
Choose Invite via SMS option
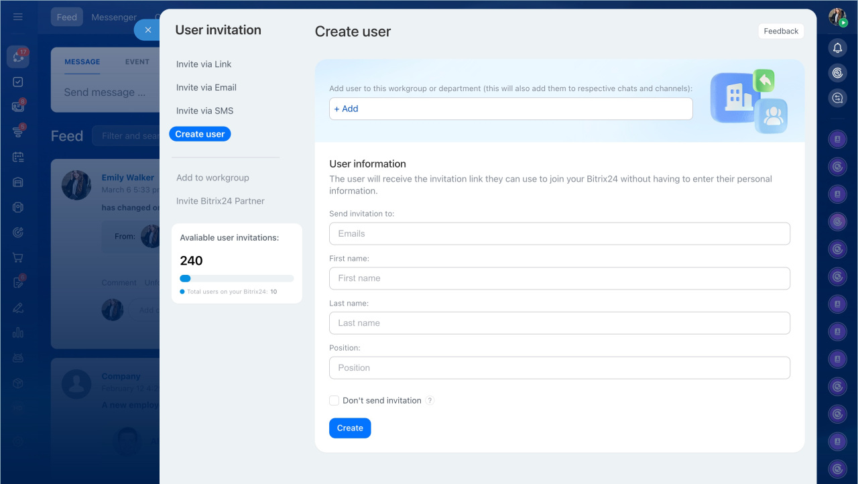click(x=204, y=111)
